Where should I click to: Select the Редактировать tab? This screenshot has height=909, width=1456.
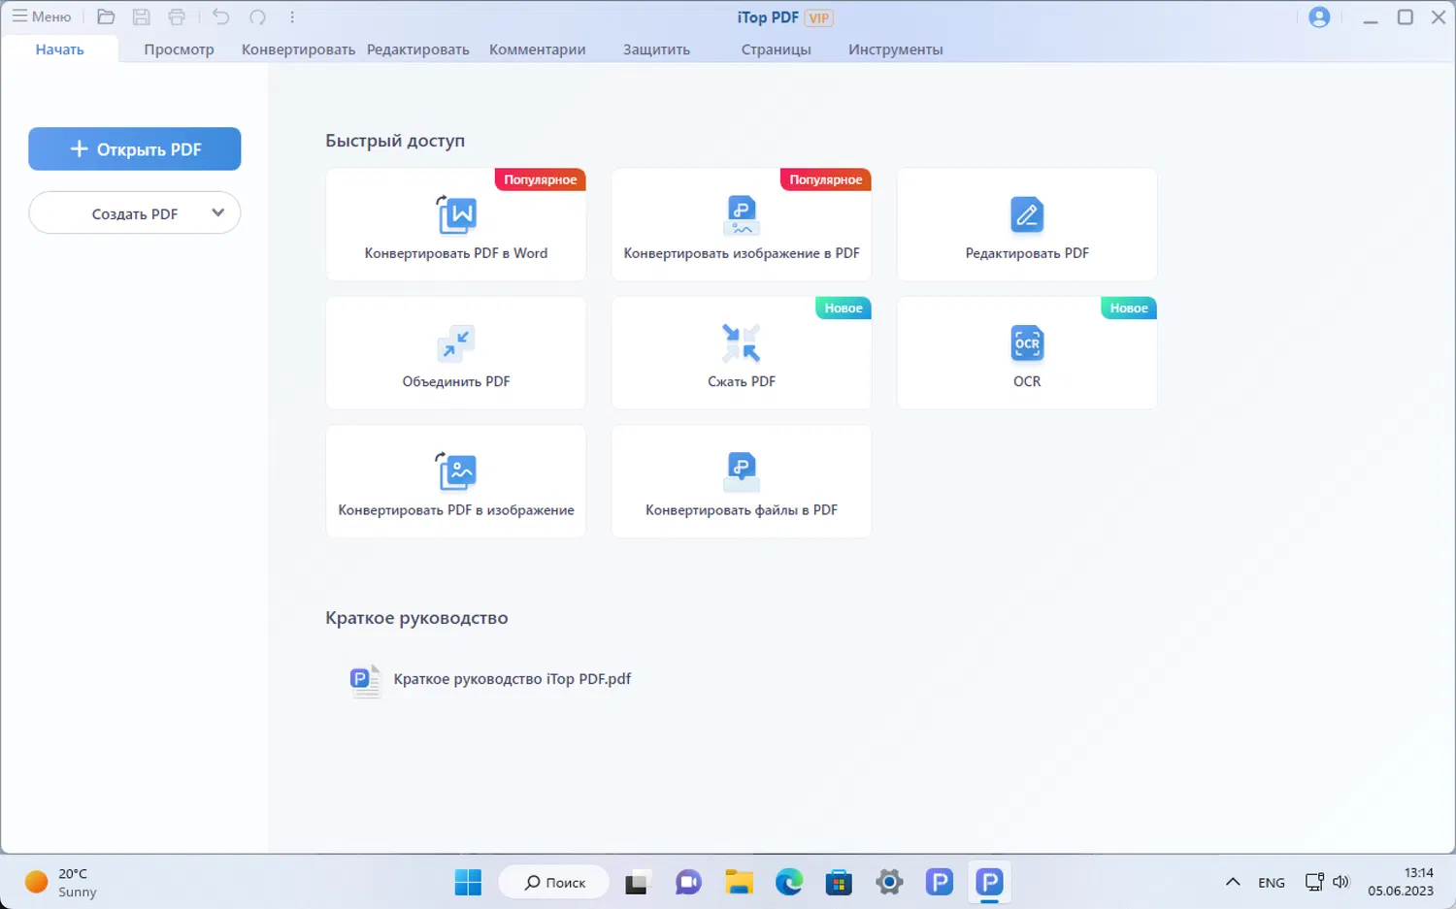click(x=418, y=49)
